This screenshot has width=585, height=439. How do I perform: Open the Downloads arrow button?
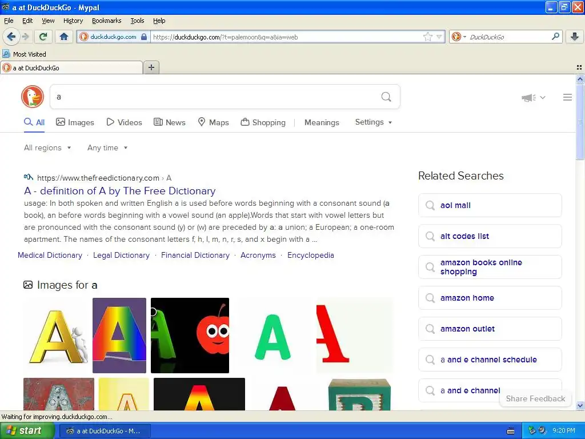point(575,37)
